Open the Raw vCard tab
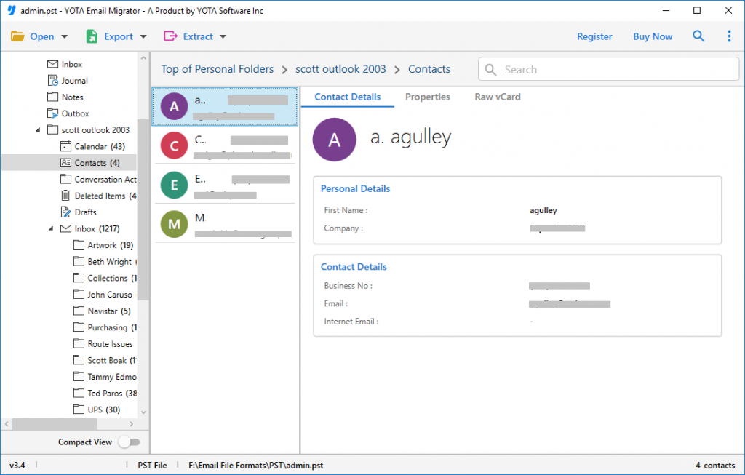 click(x=497, y=97)
